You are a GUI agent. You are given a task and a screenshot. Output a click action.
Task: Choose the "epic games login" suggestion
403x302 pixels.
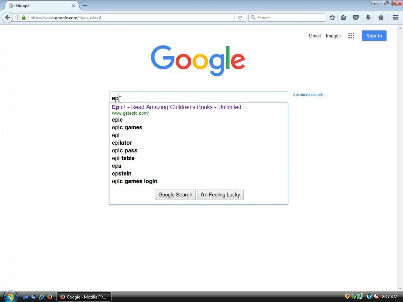point(198,181)
